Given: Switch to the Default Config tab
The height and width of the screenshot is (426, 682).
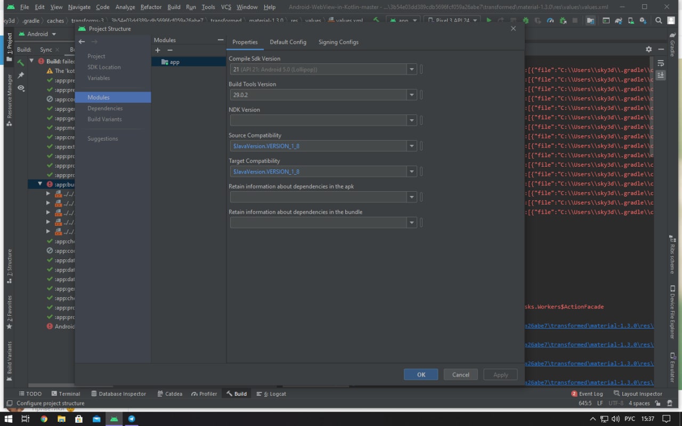Looking at the screenshot, I should [x=288, y=42].
